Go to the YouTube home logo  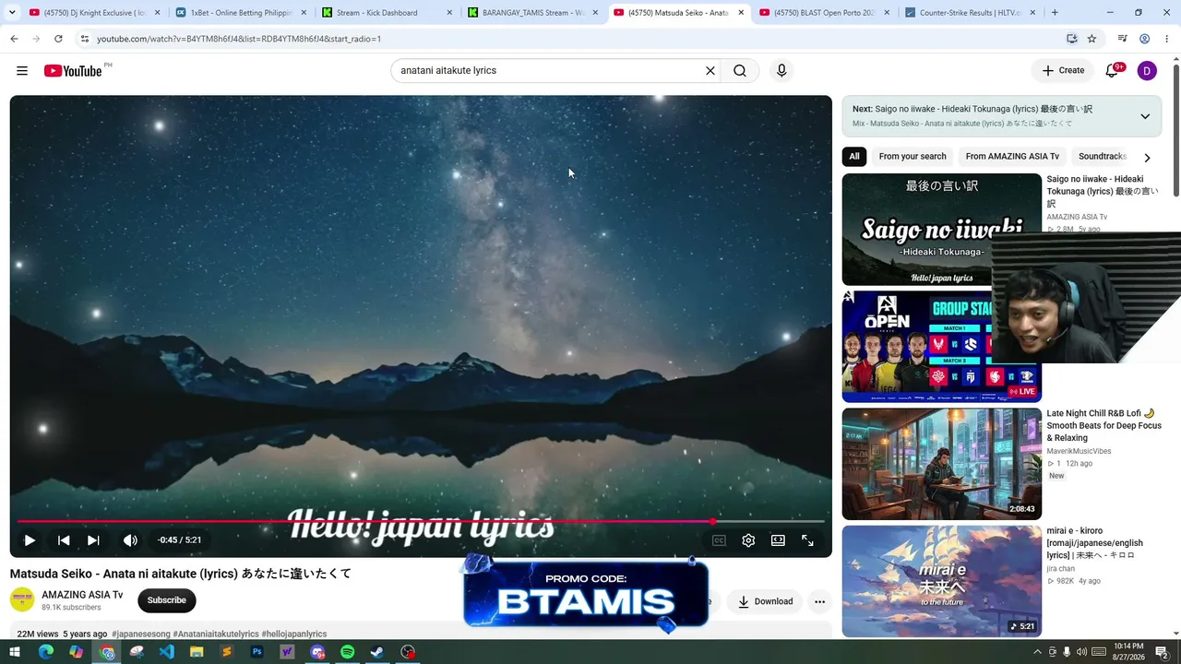(x=73, y=71)
